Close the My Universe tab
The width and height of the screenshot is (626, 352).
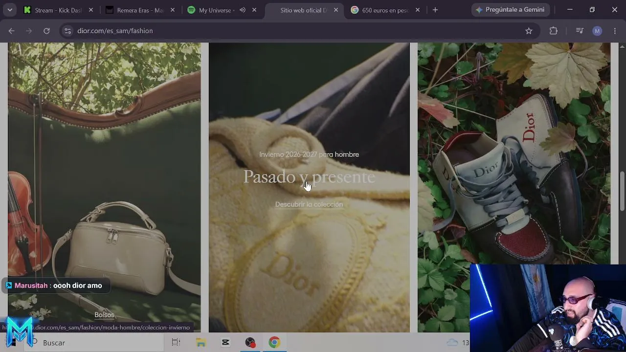click(x=254, y=10)
